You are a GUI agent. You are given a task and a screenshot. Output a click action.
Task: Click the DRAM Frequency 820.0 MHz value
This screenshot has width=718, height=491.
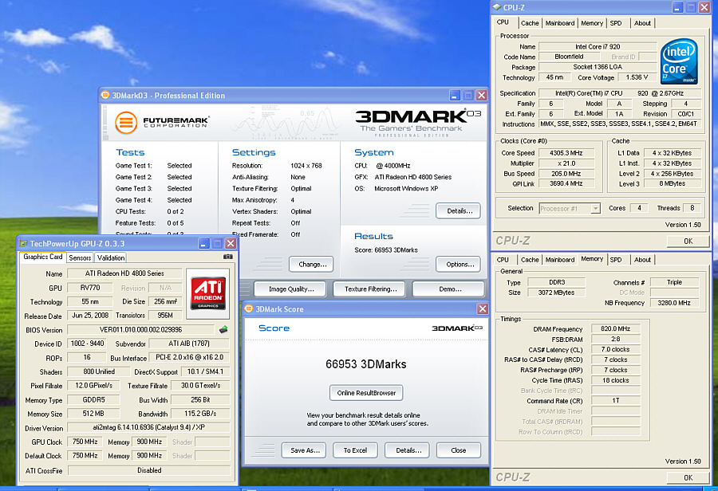(x=615, y=328)
